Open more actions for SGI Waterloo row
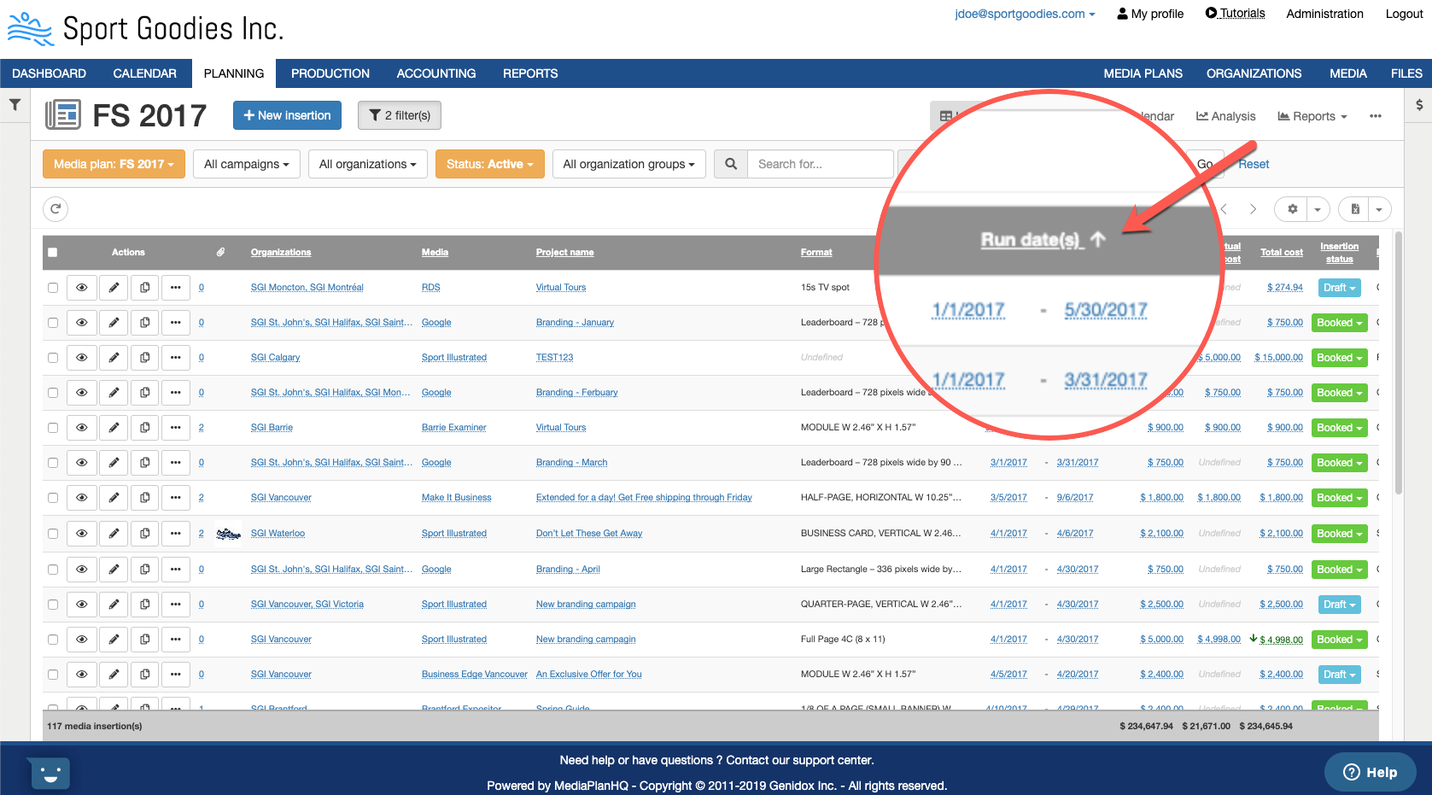Screen dimensions: 1432x795 coord(176,534)
